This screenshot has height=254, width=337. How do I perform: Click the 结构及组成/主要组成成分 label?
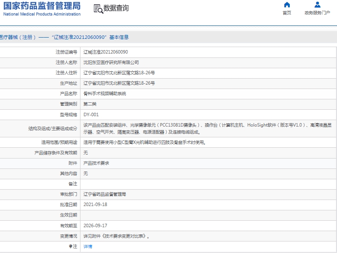click(x=53, y=128)
